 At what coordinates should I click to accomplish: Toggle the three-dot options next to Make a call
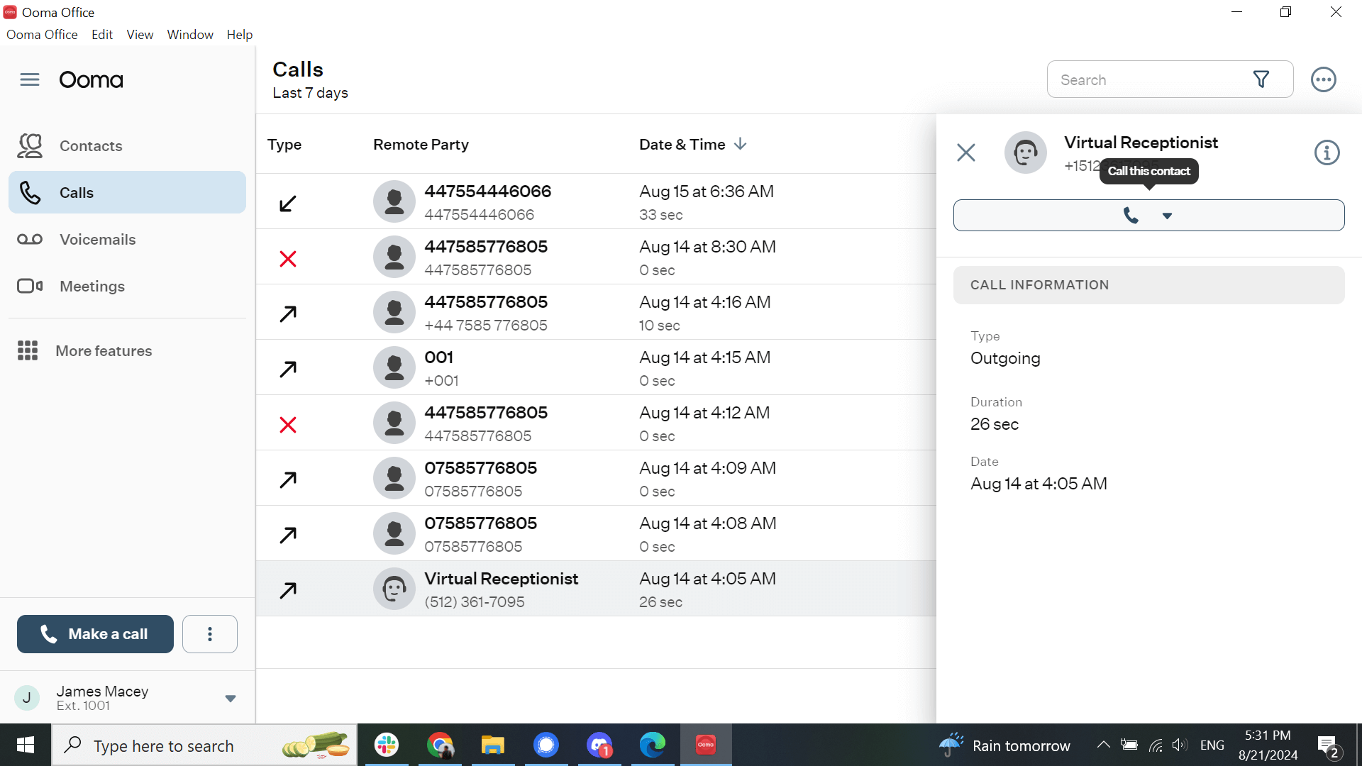click(209, 634)
